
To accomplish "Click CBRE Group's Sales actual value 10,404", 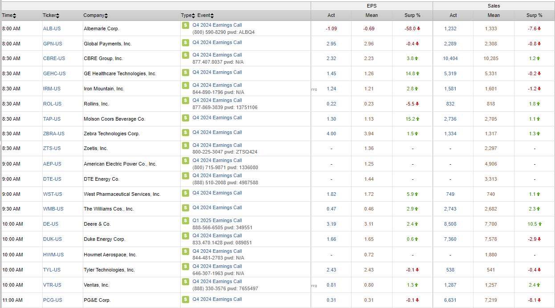I will (450, 58).
